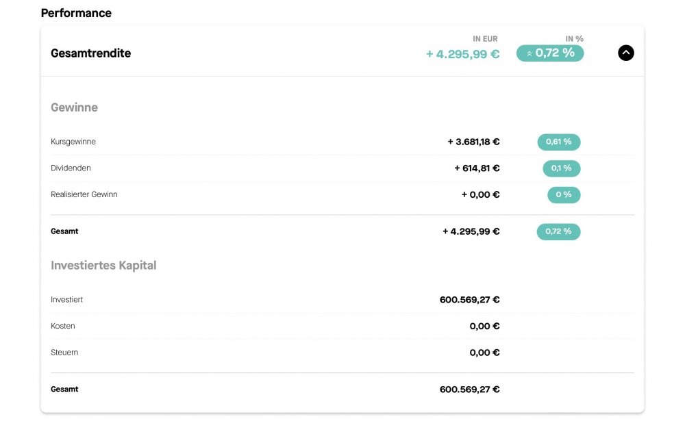This screenshot has width=685, height=434.
Task: Select the Kursgewinne 0,61 % badge
Action: coord(558,142)
